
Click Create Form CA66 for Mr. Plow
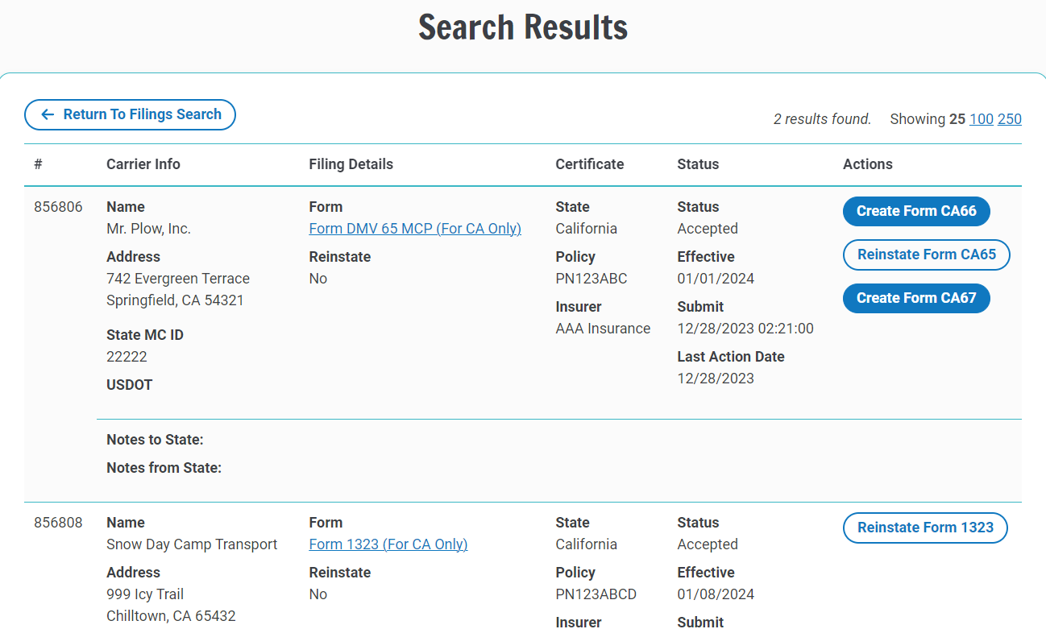click(x=916, y=211)
